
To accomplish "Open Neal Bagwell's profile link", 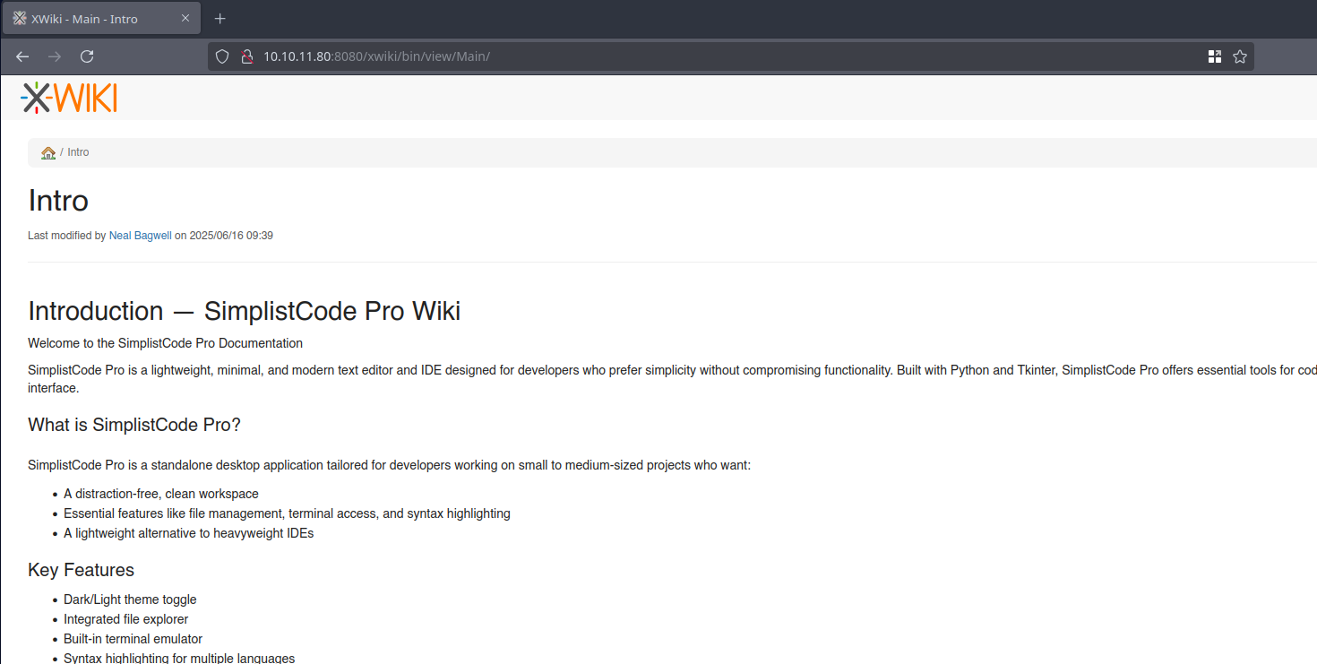I will [x=140, y=236].
